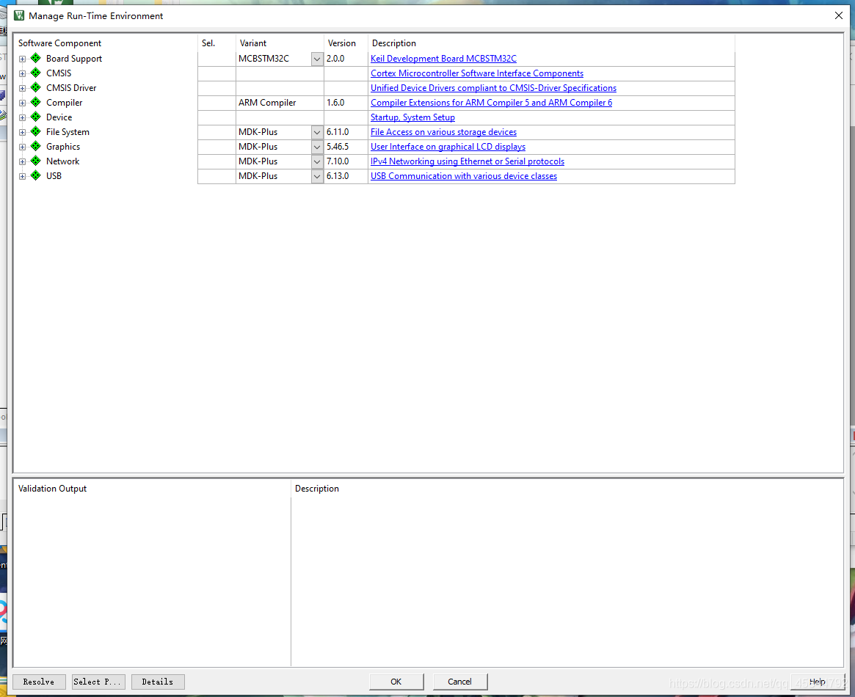Image resolution: width=855 pixels, height=697 pixels.
Task: Click the Select Packs button
Action: 98,682
